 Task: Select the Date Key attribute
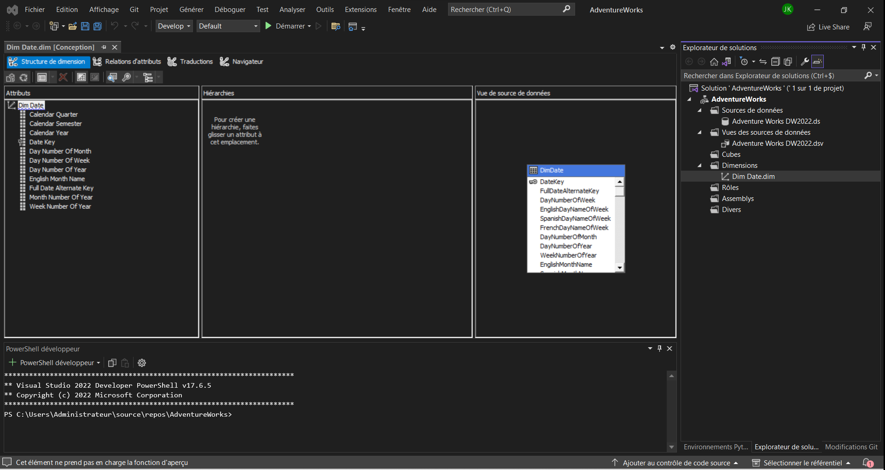tap(42, 142)
